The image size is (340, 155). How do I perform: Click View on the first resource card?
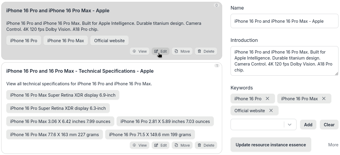coord(139,51)
